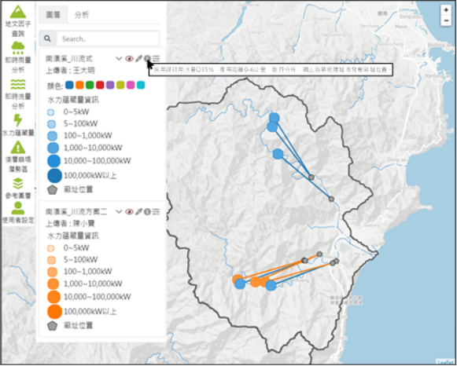Open 地文因子查詢 mountain icon in sidebar
The height and width of the screenshot is (366, 457).
[18, 13]
